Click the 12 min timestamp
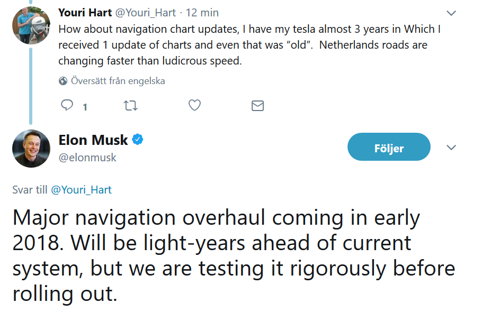Image resolution: width=482 pixels, height=312 pixels. [202, 13]
